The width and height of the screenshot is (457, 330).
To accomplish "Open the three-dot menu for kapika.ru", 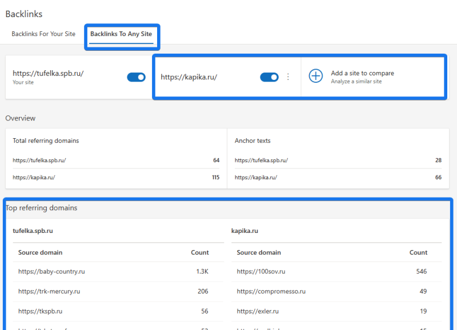I will pos(288,77).
